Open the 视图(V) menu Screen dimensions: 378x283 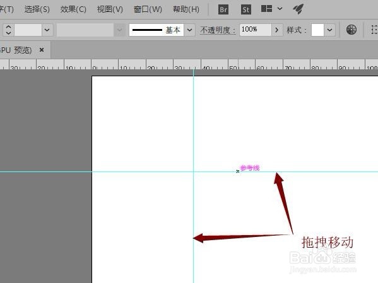click(x=110, y=9)
